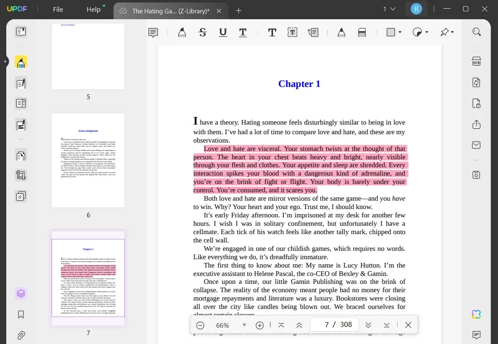Run OCR text recognition
498x344 pixels.
pyautogui.click(x=476, y=61)
